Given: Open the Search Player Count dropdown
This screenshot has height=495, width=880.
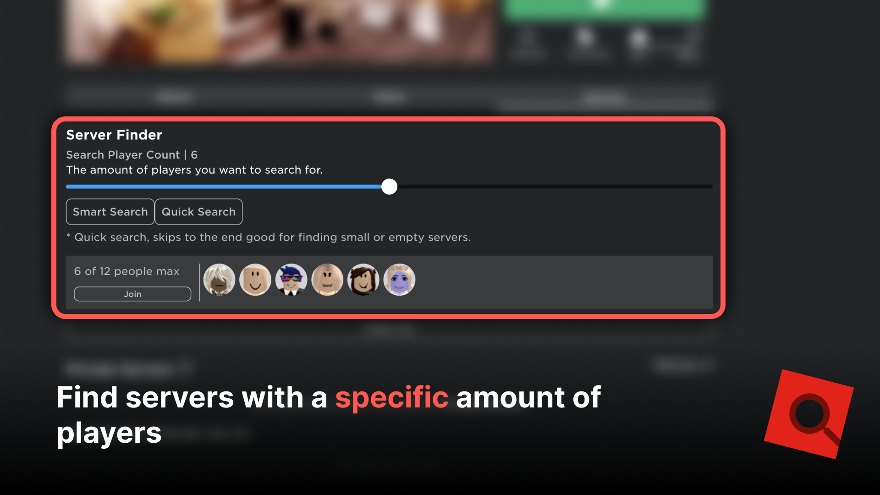Looking at the screenshot, I should pos(133,154).
